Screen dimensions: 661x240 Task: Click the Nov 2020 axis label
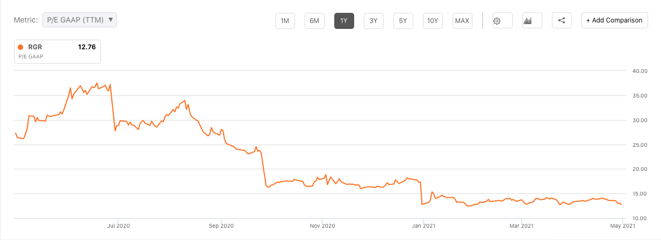click(321, 227)
